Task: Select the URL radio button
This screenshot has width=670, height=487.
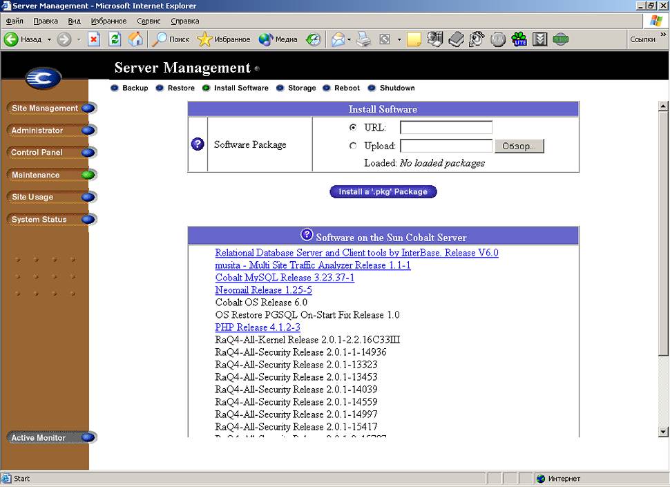Action: coord(353,127)
